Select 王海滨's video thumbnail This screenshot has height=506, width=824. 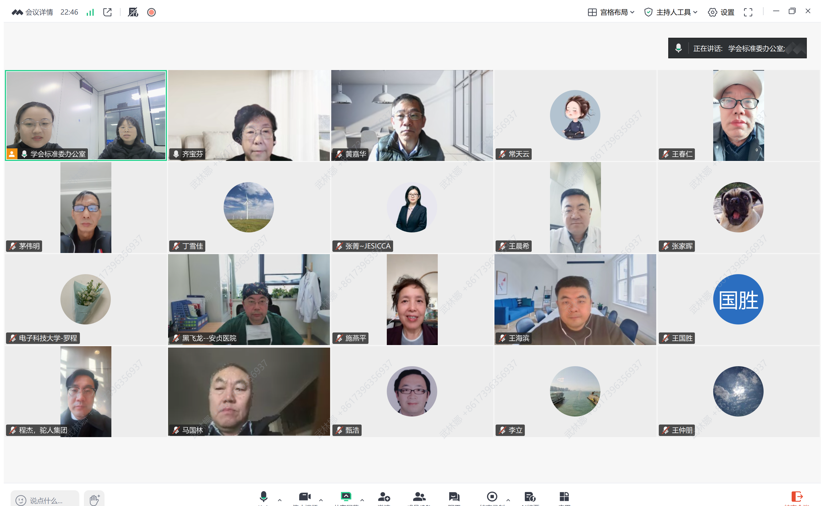pos(575,299)
